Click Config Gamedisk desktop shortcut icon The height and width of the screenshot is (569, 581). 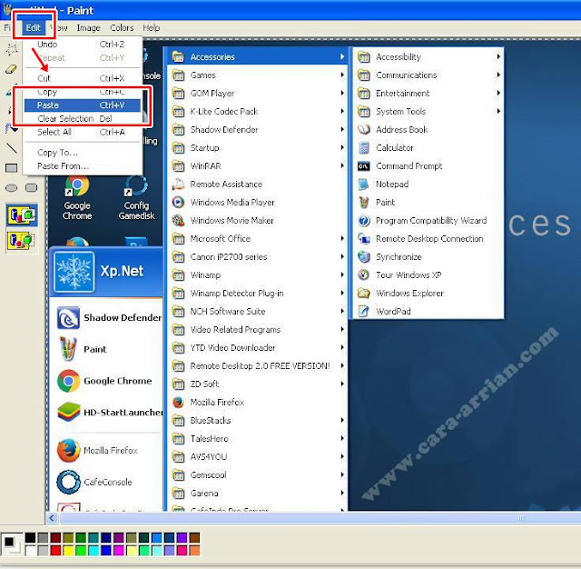(136, 185)
